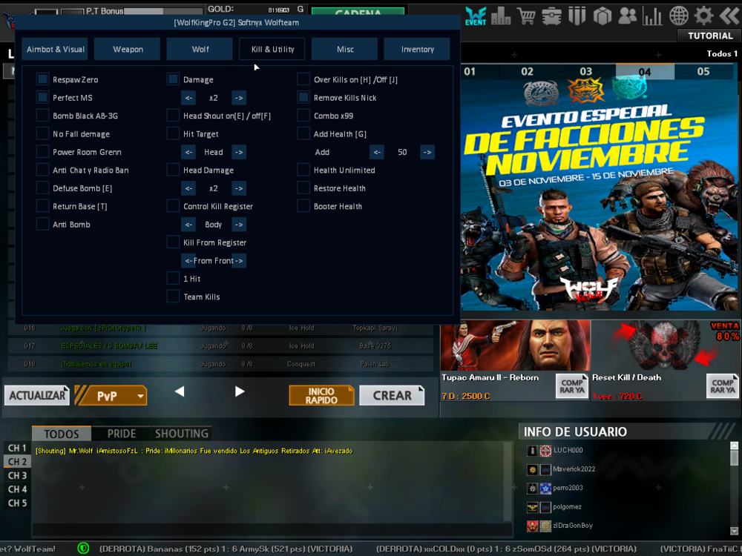Open the bar chart statistics icon
The image size is (742, 556).
[652, 16]
